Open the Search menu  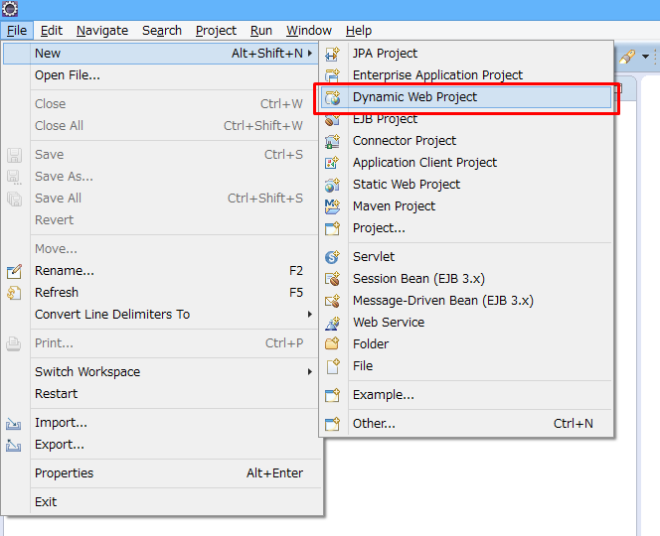162,31
